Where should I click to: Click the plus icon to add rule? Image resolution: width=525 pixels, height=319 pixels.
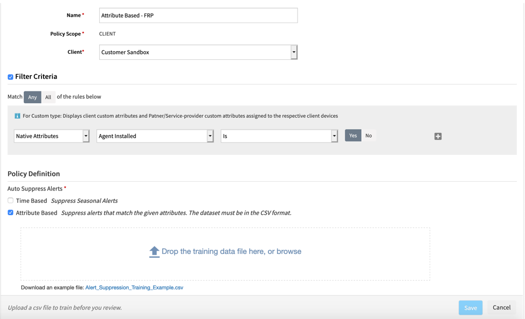(438, 137)
